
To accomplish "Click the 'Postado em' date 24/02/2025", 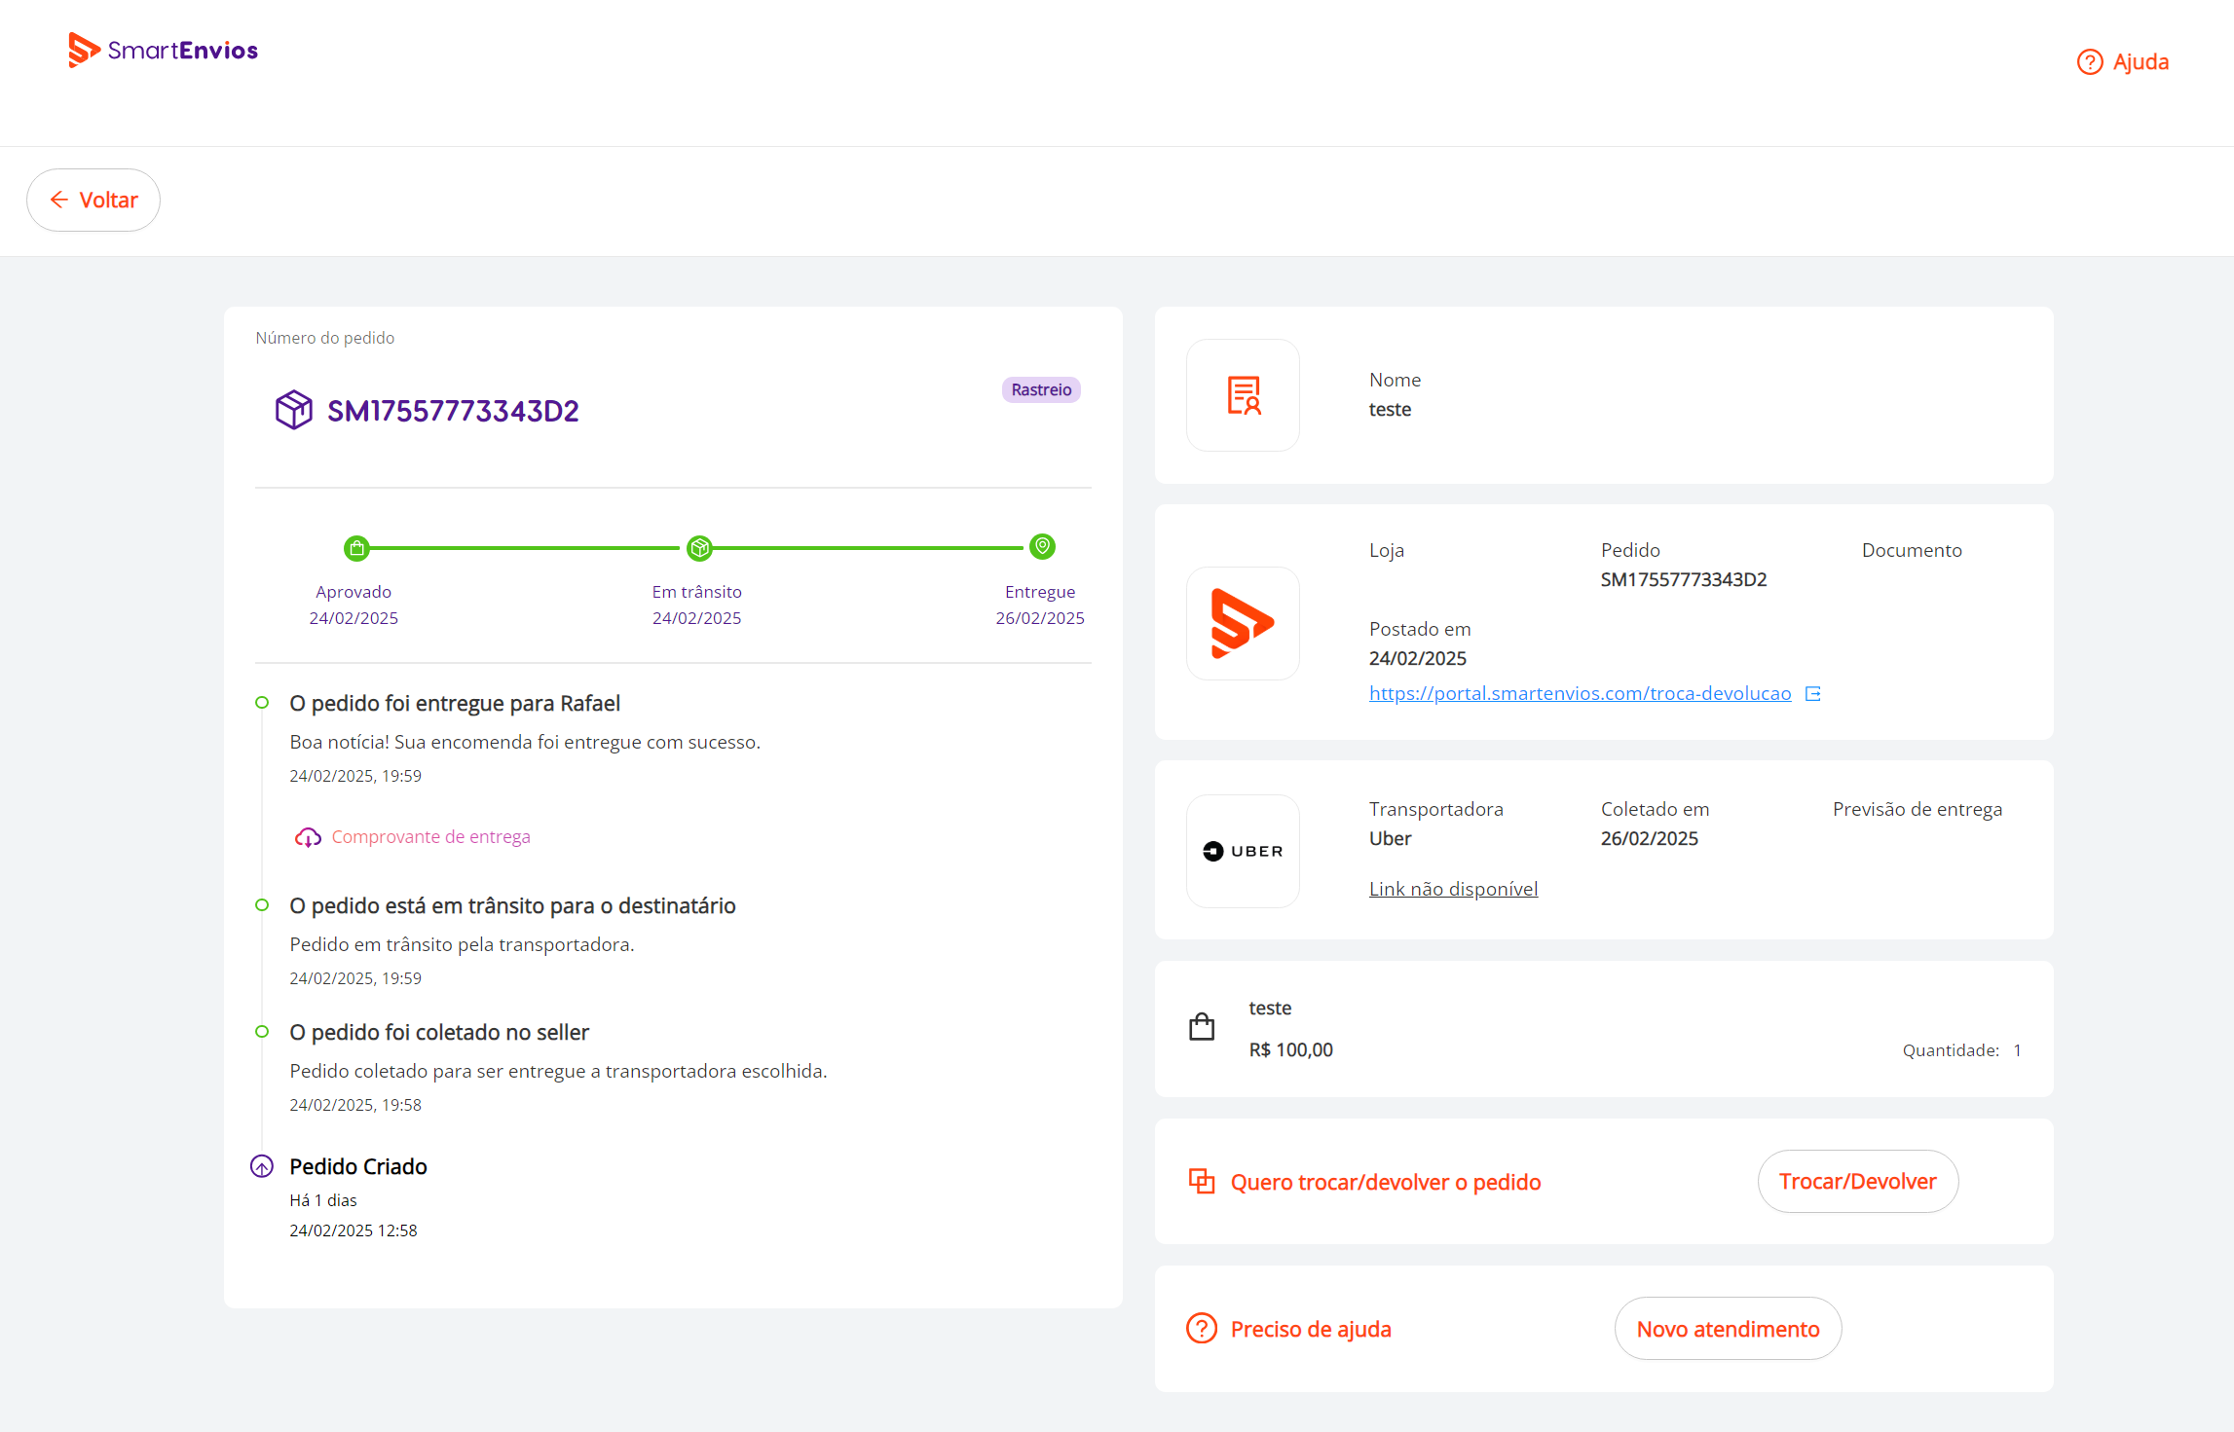I will coord(1418,658).
